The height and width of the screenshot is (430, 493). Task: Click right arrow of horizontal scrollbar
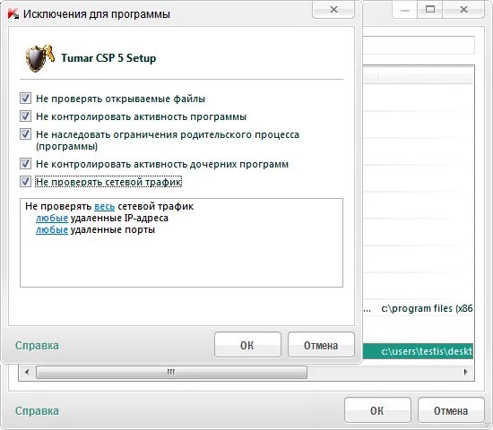[466, 373]
